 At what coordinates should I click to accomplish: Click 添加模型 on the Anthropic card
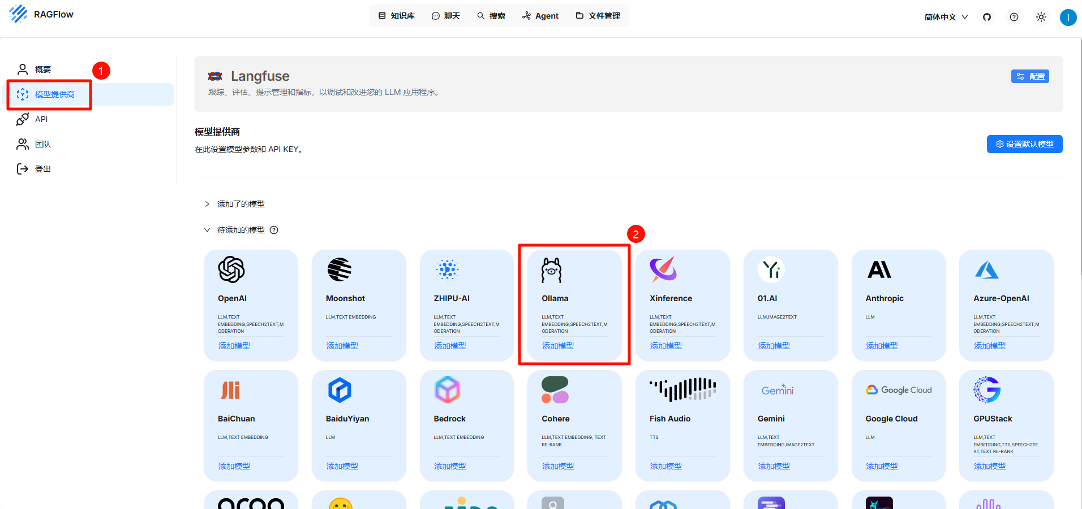882,346
